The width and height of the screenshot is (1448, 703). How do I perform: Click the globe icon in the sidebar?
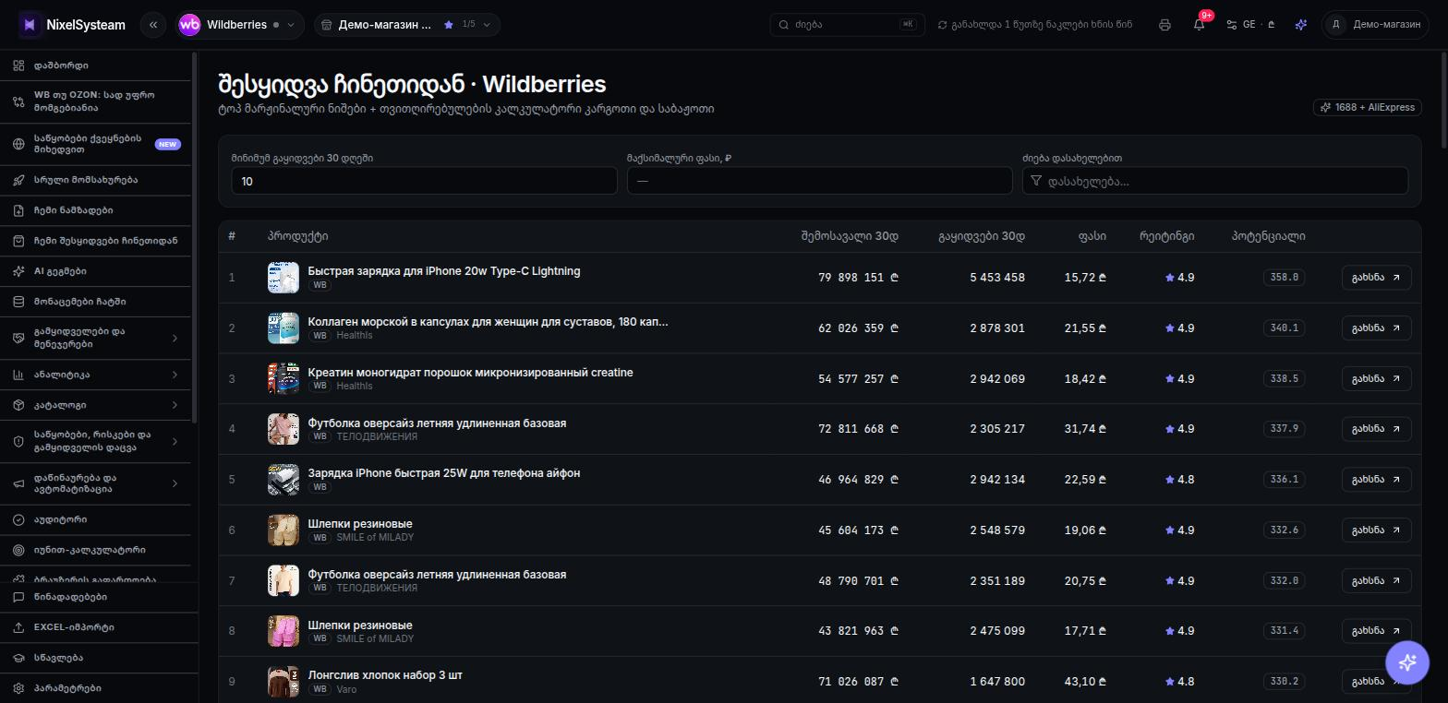[x=19, y=144]
